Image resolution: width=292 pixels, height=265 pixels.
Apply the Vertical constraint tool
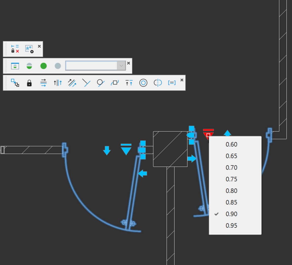point(58,83)
